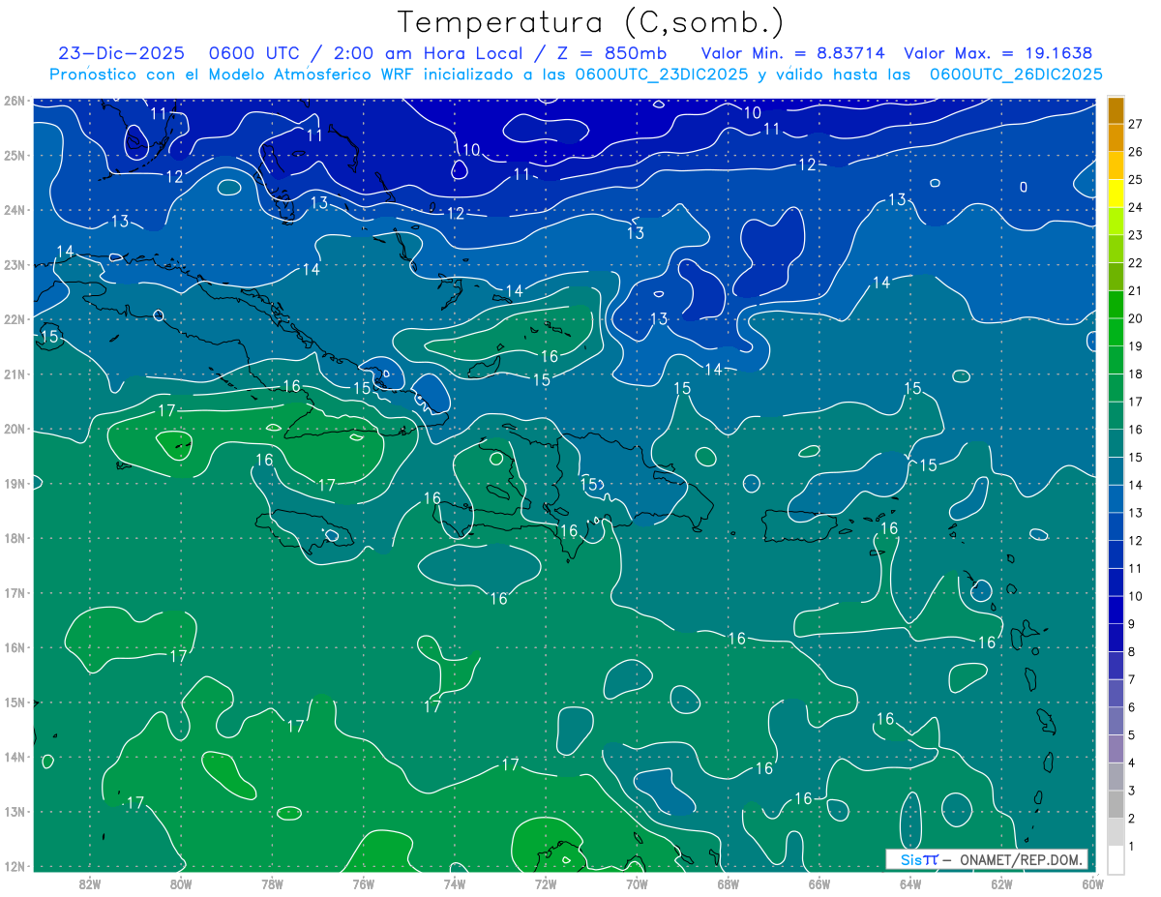Click the '17N' latitude axis label
This screenshot has height=897, width=1161.
(15, 592)
